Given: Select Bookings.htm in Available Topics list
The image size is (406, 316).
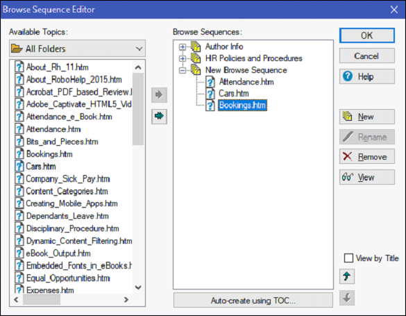Looking at the screenshot, I should [49, 154].
